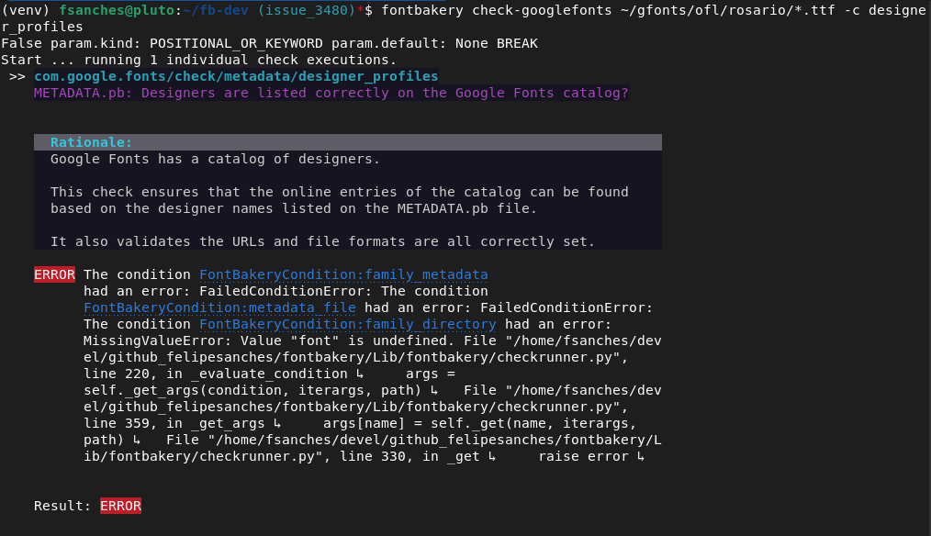
Task: Click 'It also validates the URLs' sentence
Action: [x=322, y=241]
